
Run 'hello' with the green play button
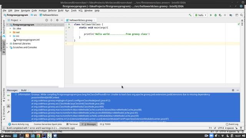(211, 15)
